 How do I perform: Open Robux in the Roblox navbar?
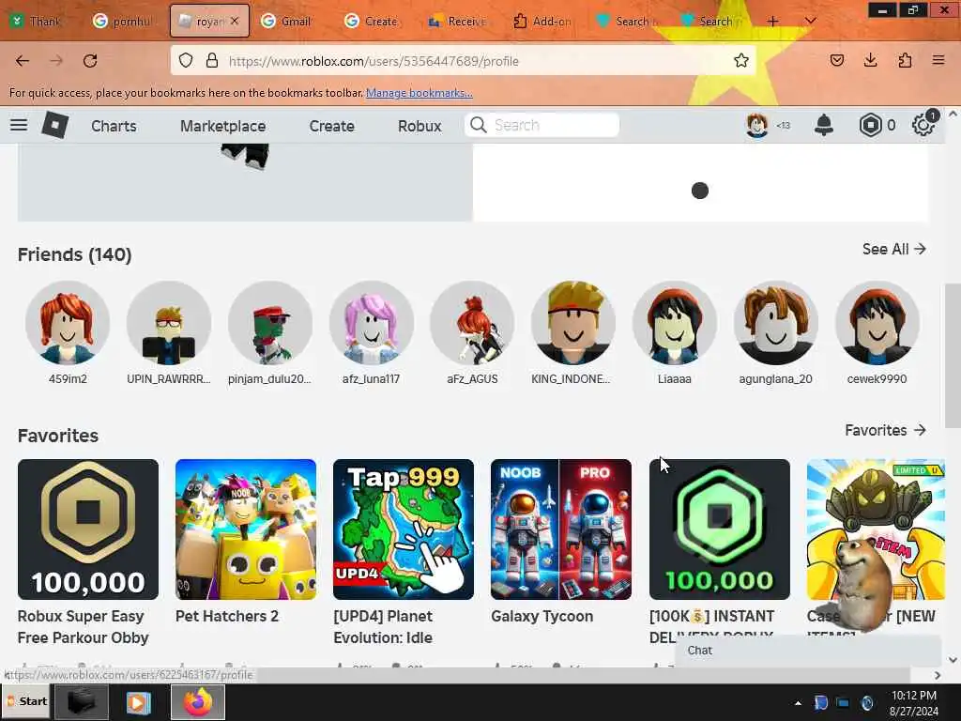point(419,126)
